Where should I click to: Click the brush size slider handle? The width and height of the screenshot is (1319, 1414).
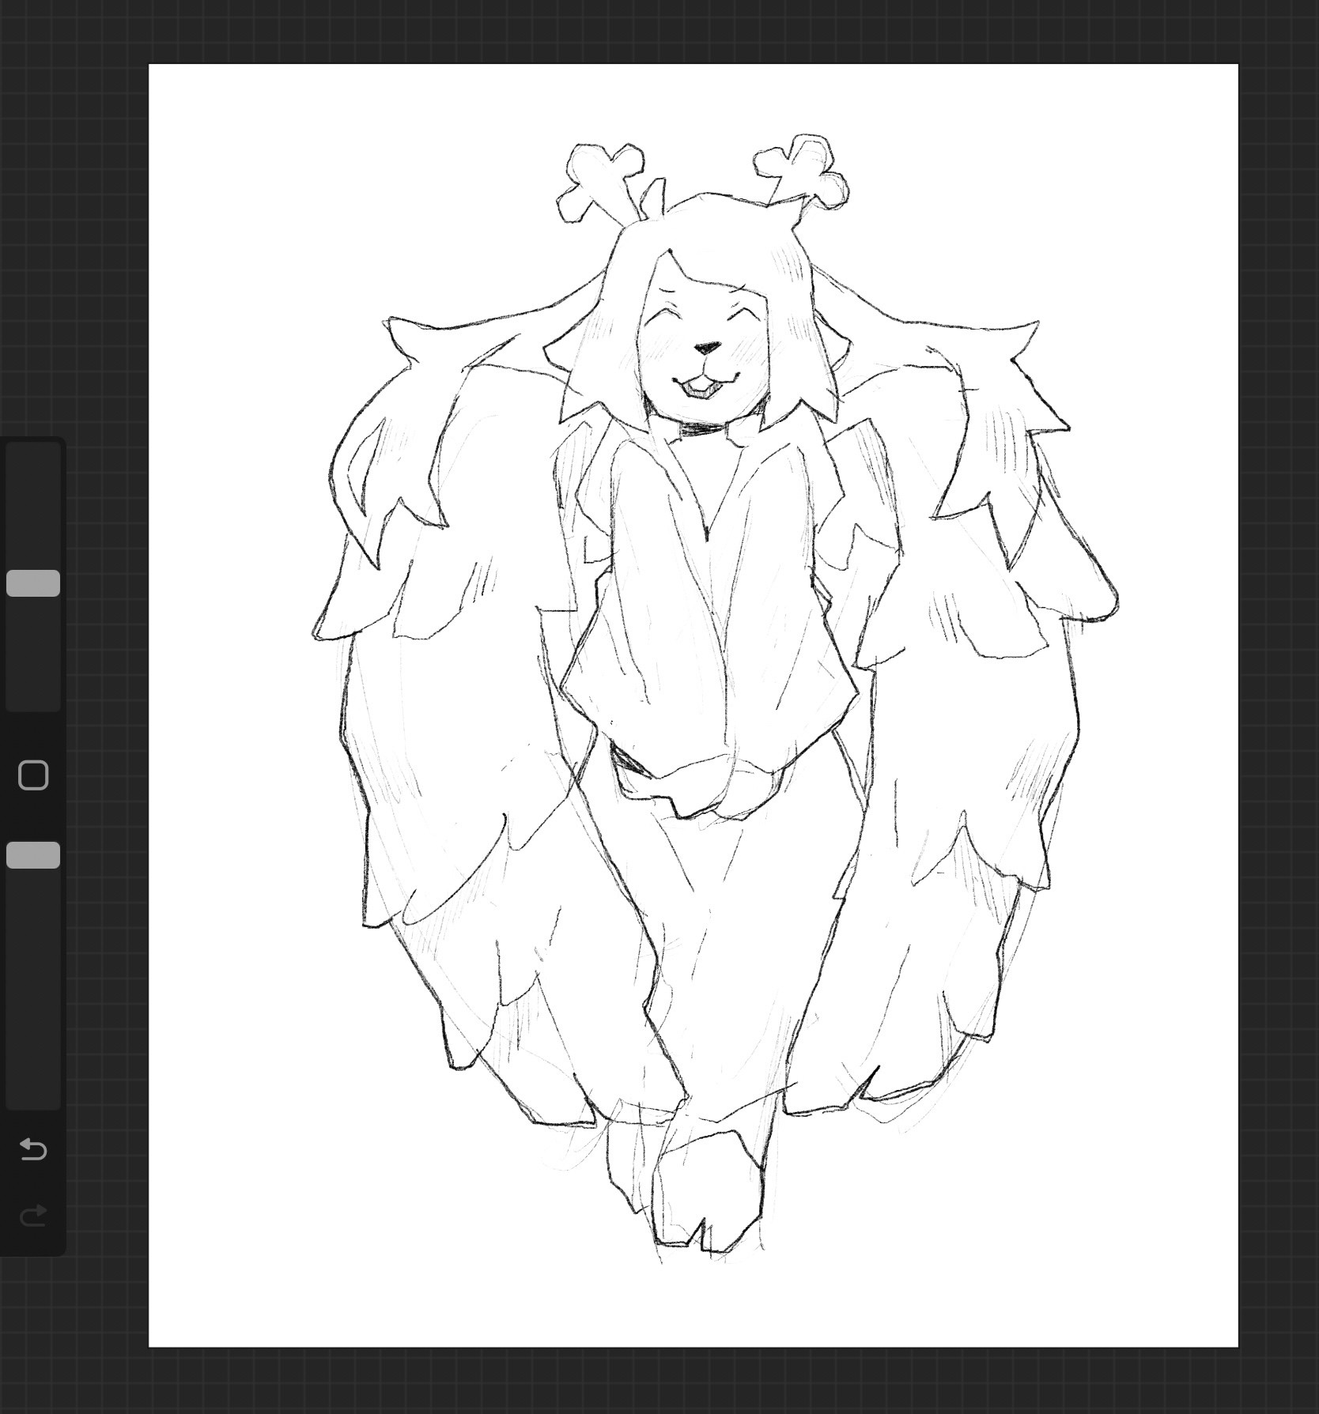tap(33, 583)
